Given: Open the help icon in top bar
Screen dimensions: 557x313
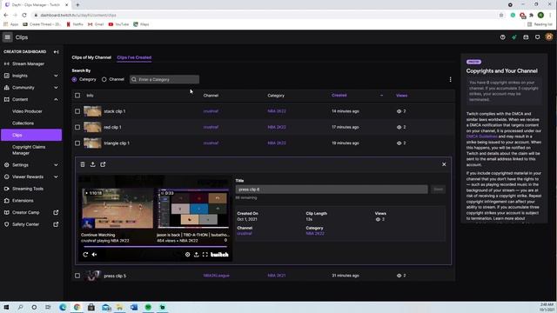Looking at the screenshot, I should pos(503,37).
